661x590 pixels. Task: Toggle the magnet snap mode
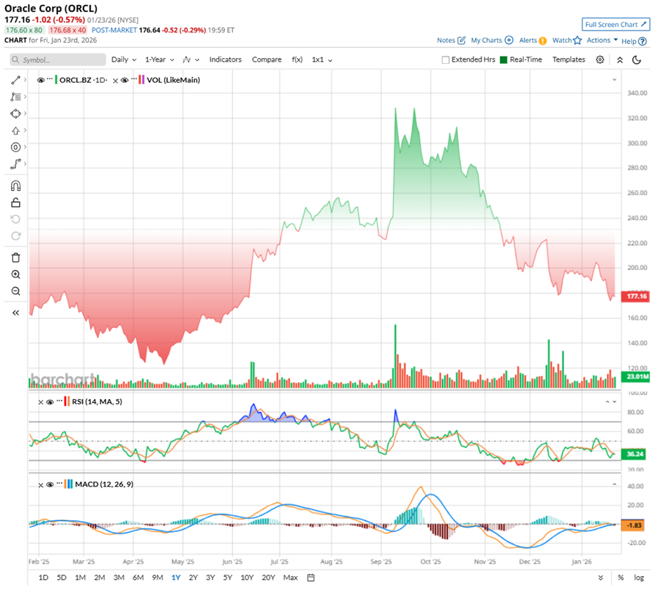coord(15,186)
